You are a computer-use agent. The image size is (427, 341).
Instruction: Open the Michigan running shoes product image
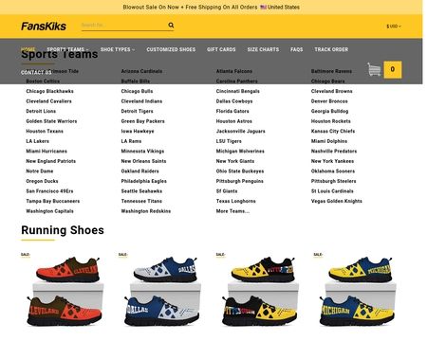(x=357, y=291)
